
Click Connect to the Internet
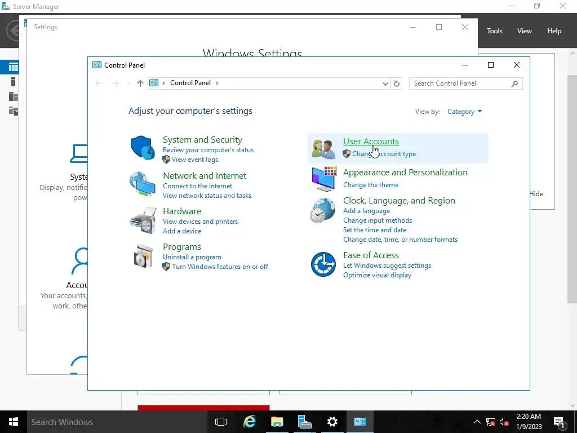198,186
